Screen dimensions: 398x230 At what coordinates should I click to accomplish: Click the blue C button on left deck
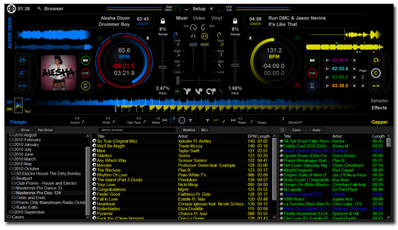tap(22, 73)
